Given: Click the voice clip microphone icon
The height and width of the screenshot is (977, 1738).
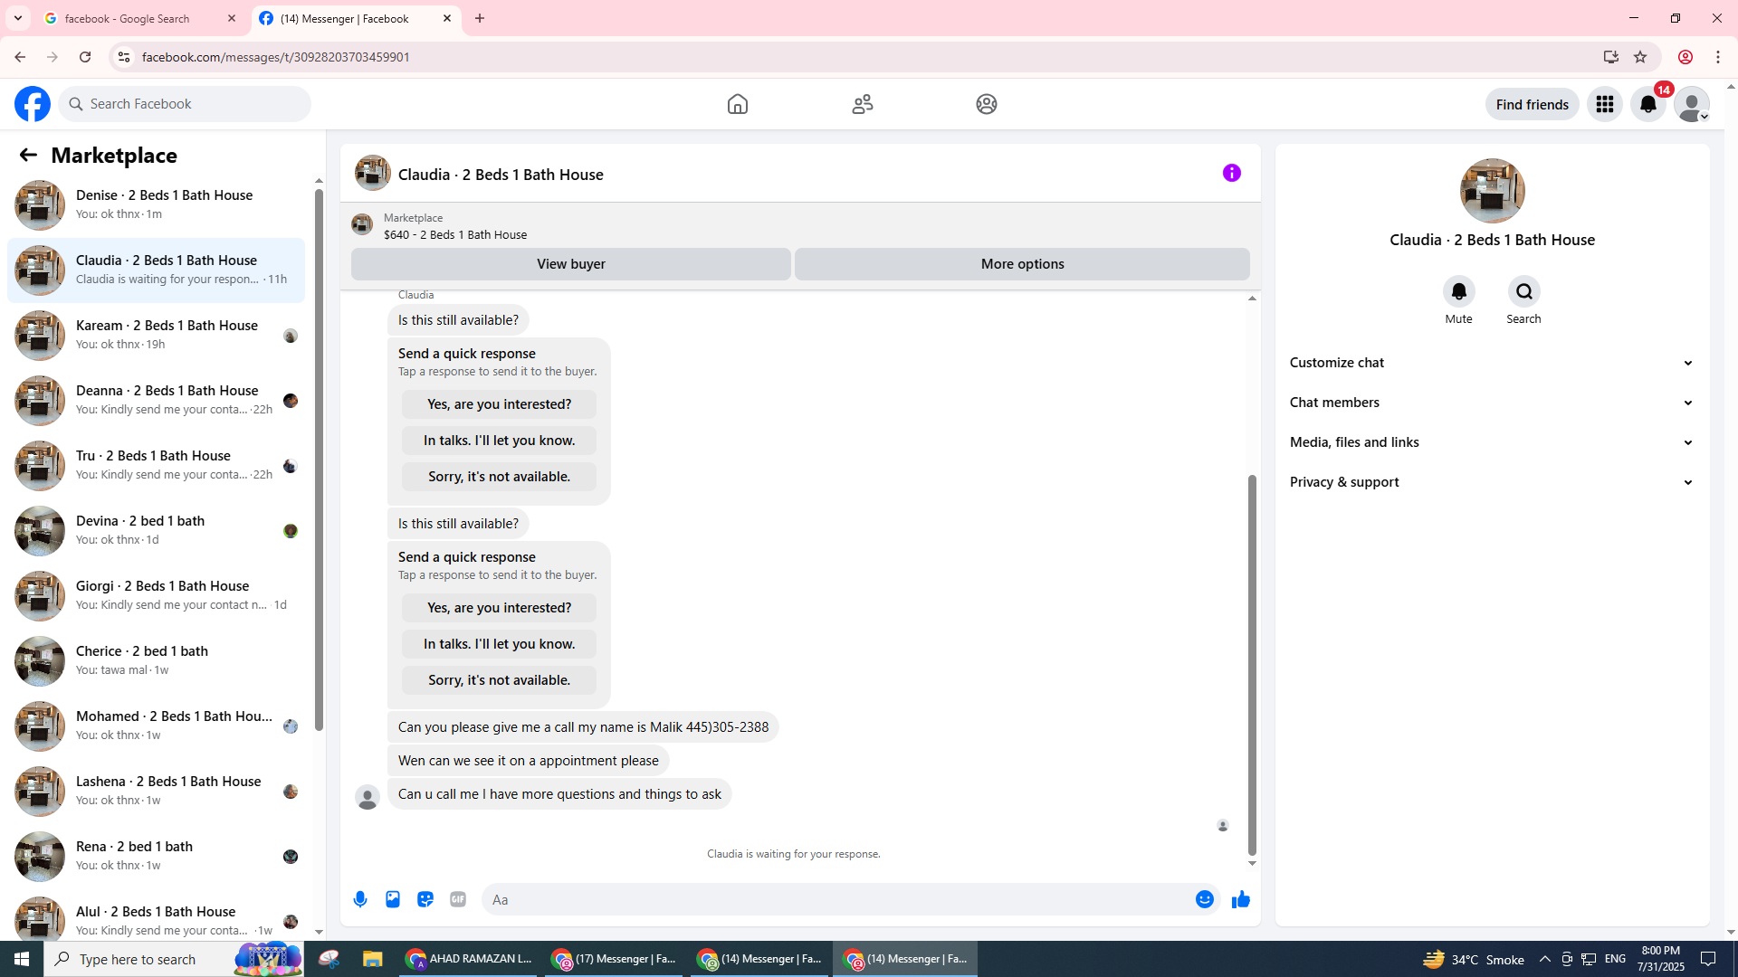Looking at the screenshot, I should pos(360,899).
